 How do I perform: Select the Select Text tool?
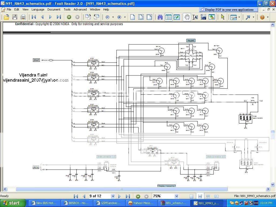tap(195, 17)
